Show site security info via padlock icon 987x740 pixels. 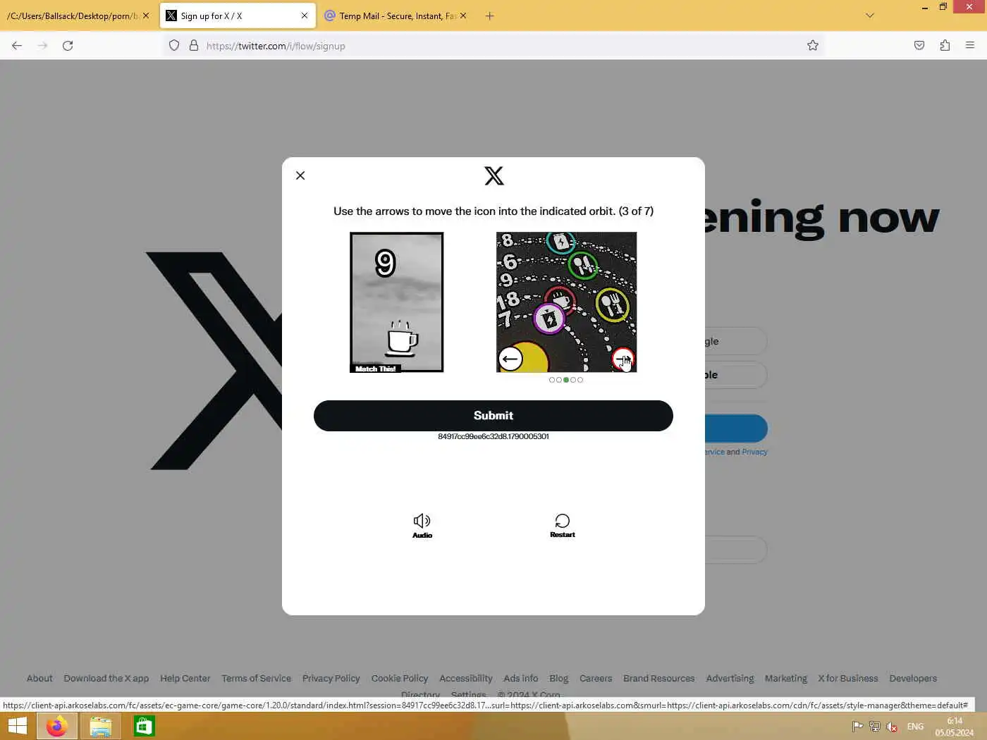(194, 46)
